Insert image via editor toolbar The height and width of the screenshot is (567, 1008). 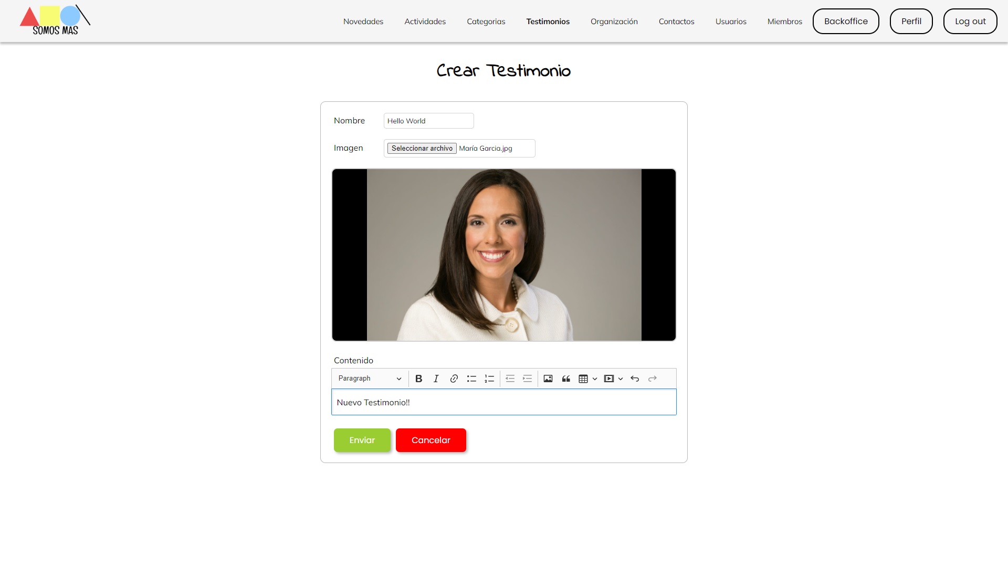pos(548,379)
